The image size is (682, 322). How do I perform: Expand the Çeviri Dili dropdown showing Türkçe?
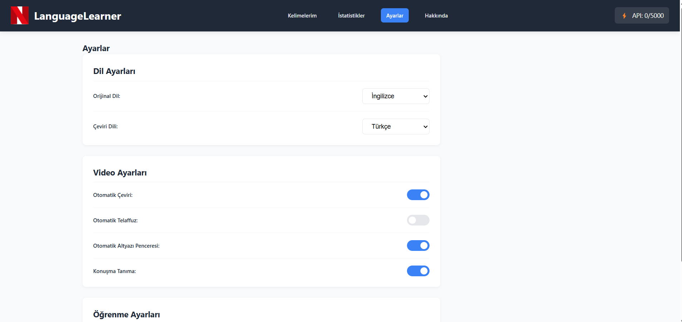pyautogui.click(x=396, y=127)
